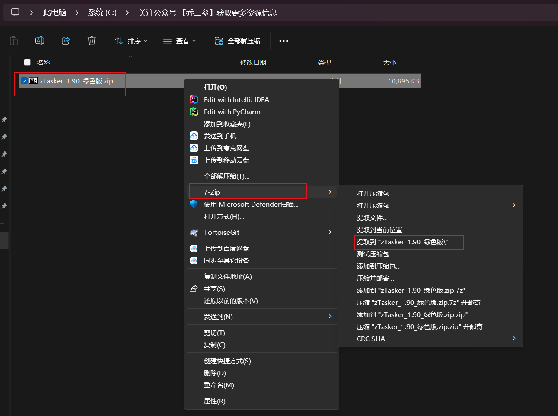Sort by 类型 column header
This screenshot has width=558, height=416.
(325, 62)
